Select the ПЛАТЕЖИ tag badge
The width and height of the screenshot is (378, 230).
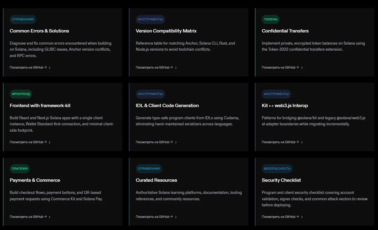pos(20,169)
